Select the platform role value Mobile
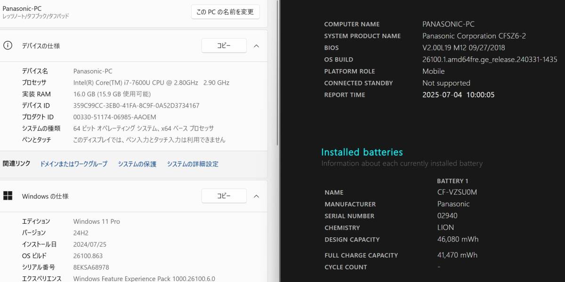 [434, 71]
